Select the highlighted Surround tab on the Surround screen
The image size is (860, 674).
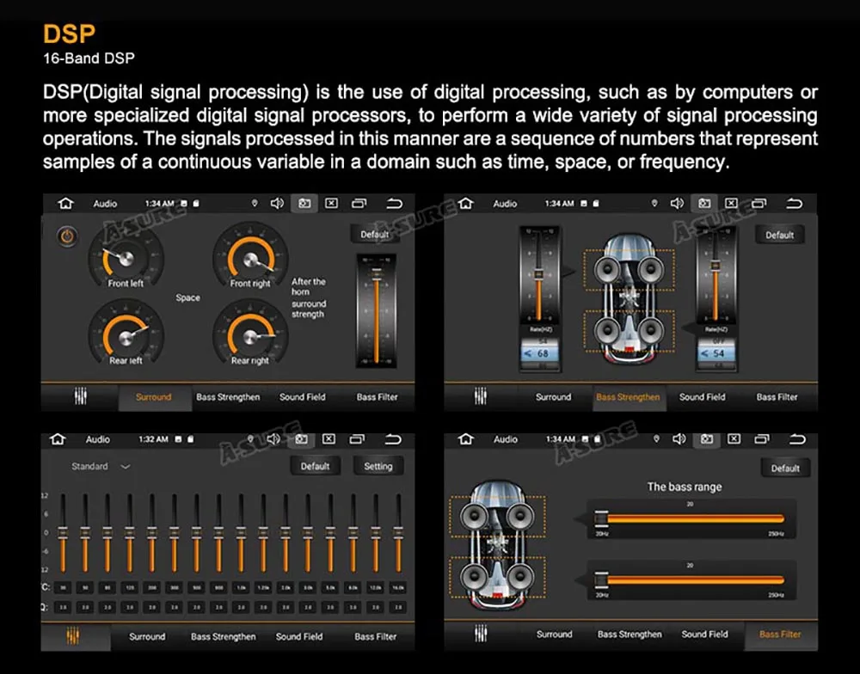pyautogui.click(x=154, y=396)
